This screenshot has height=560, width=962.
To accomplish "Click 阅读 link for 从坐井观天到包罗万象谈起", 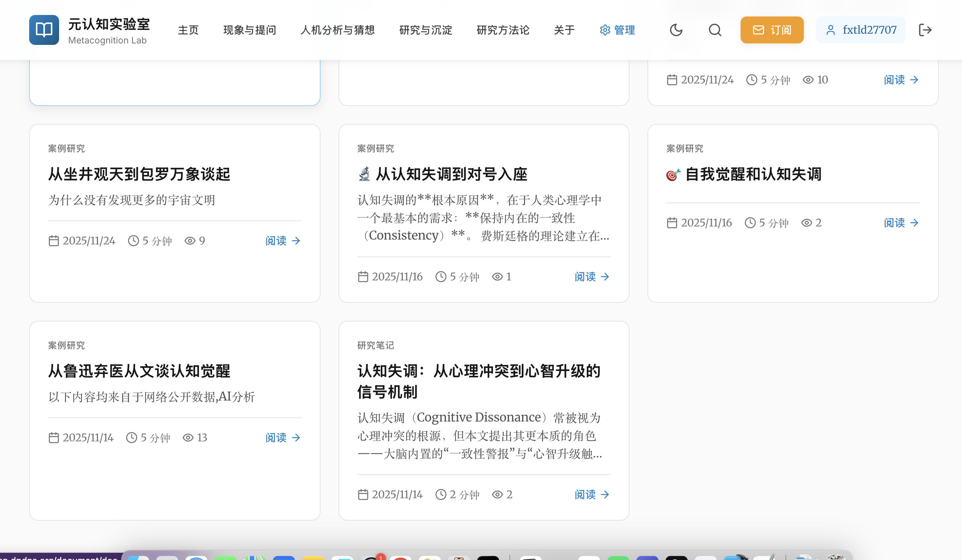I will tap(283, 241).
